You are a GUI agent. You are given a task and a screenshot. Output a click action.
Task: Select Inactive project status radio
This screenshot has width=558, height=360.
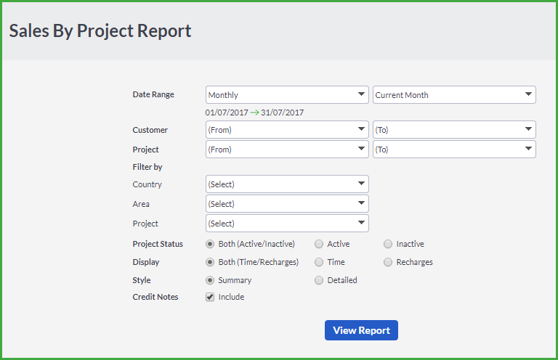(388, 244)
